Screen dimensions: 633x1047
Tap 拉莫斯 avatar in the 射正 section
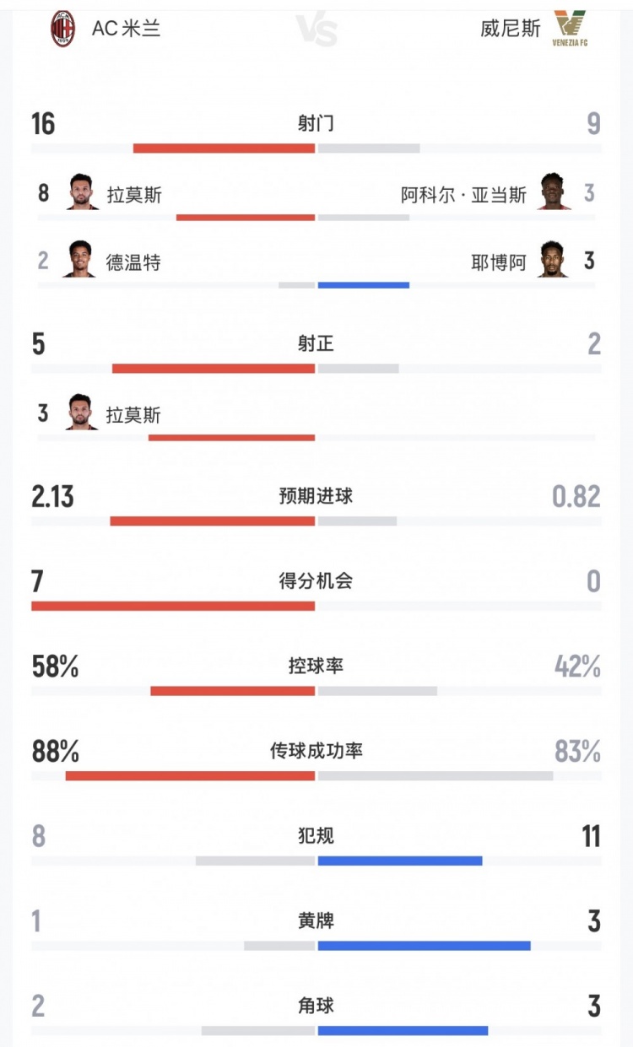coord(82,413)
